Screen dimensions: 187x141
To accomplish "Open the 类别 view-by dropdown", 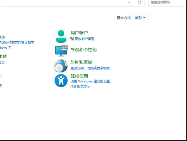I will 140,18.
